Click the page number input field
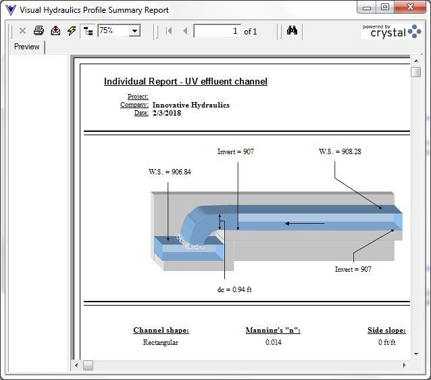The height and width of the screenshot is (380, 431). 217,31
